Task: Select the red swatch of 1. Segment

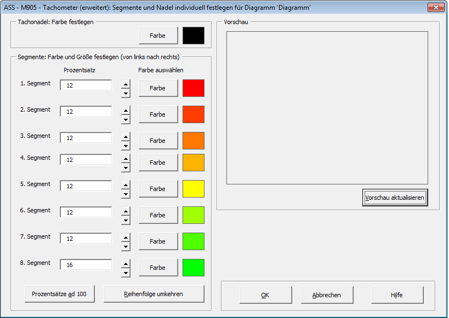Action: coord(193,88)
